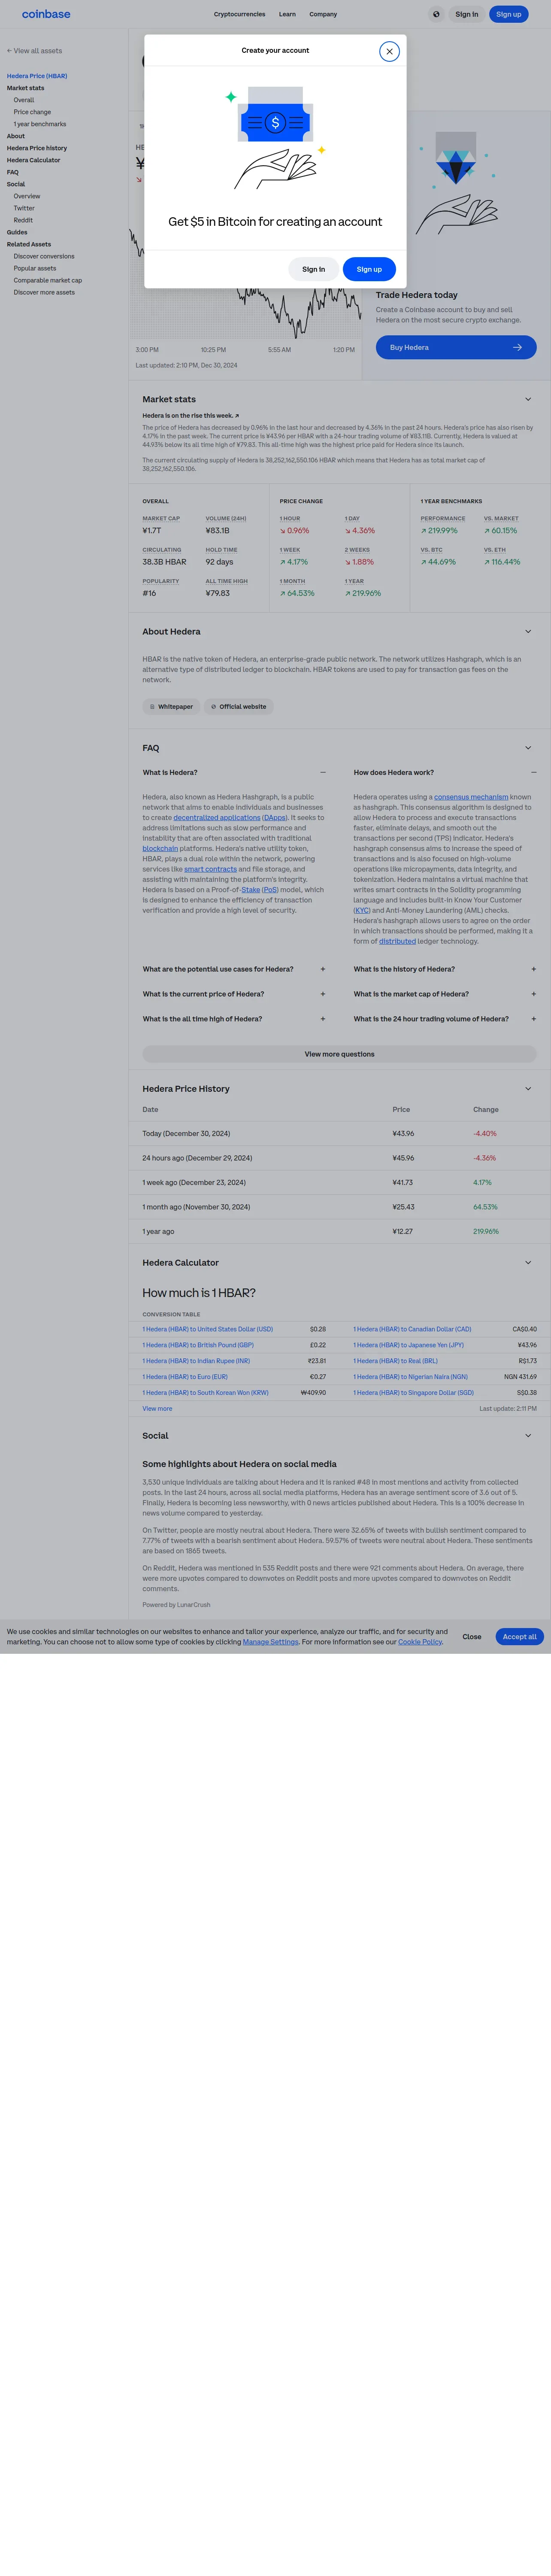Image resolution: width=551 pixels, height=2576 pixels.
Task: Select 1 year benchmarks in sidebar
Action: (x=40, y=124)
